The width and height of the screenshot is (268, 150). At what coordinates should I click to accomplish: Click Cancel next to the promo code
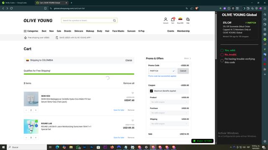pyautogui.click(x=183, y=71)
